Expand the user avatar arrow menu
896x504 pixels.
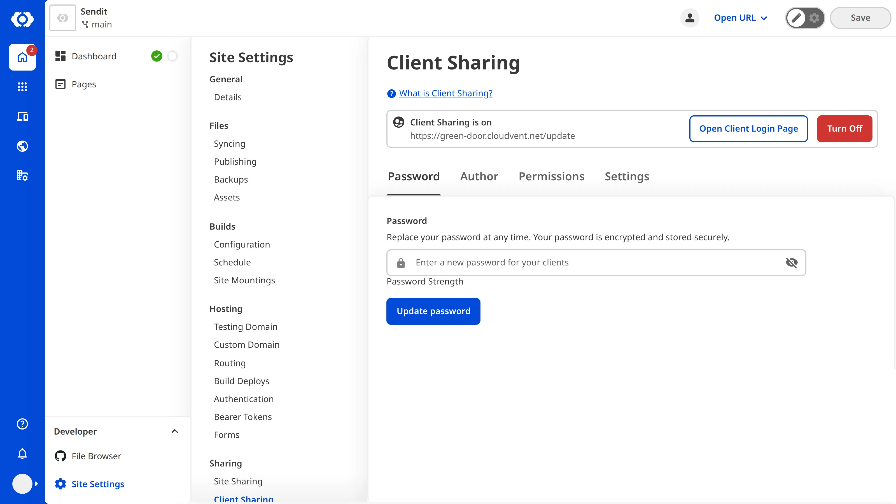(36, 484)
